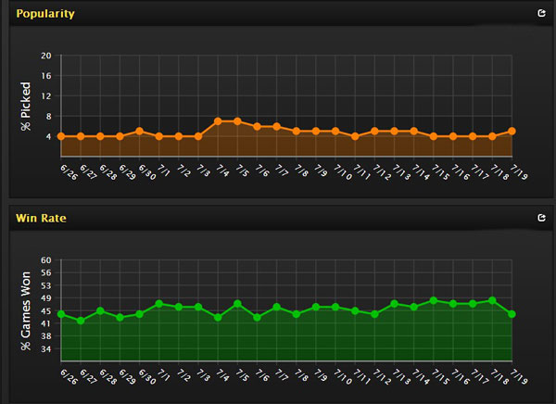Click the Win Rate data point for 6/27
This screenshot has height=404, width=556.
pyautogui.click(x=81, y=321)
